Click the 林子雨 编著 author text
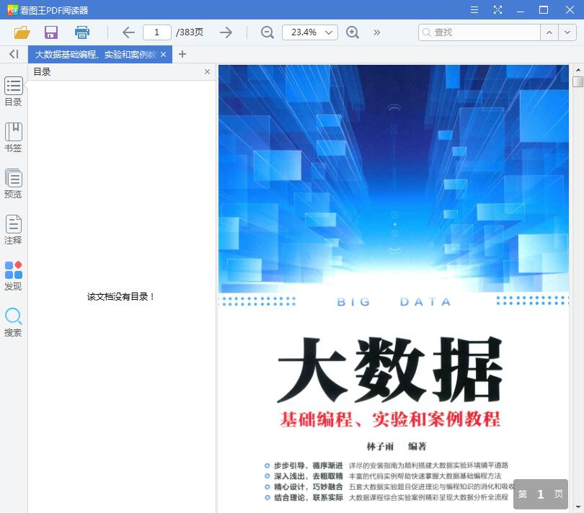 (x=397, y=447)
